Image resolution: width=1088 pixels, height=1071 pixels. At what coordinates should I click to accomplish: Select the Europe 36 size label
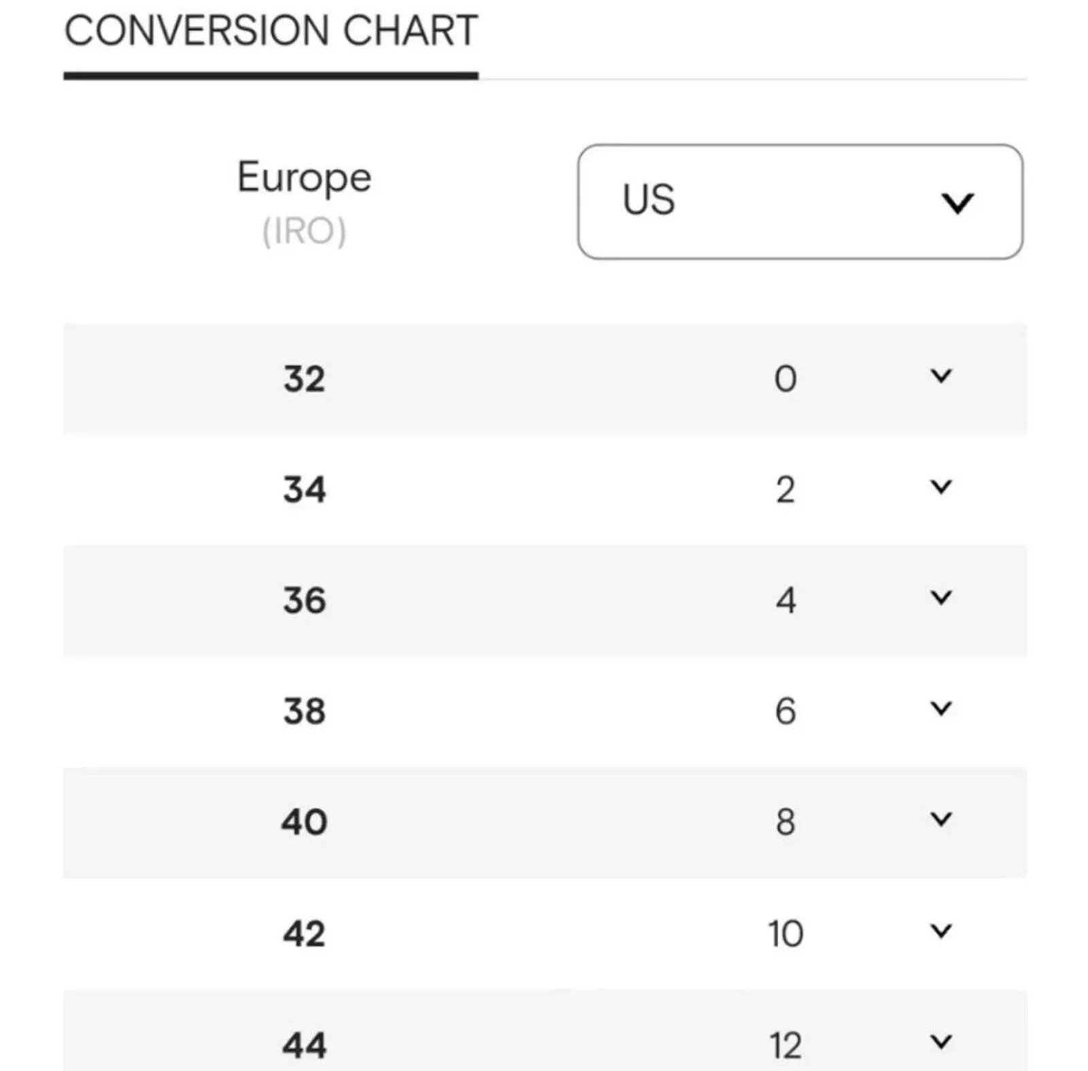[305, 600]
